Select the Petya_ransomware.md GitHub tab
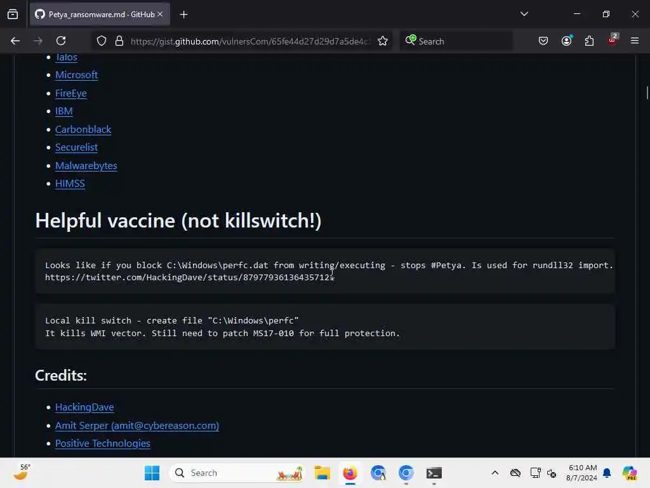The image size is (650, 488). click(x=100, y=14)
